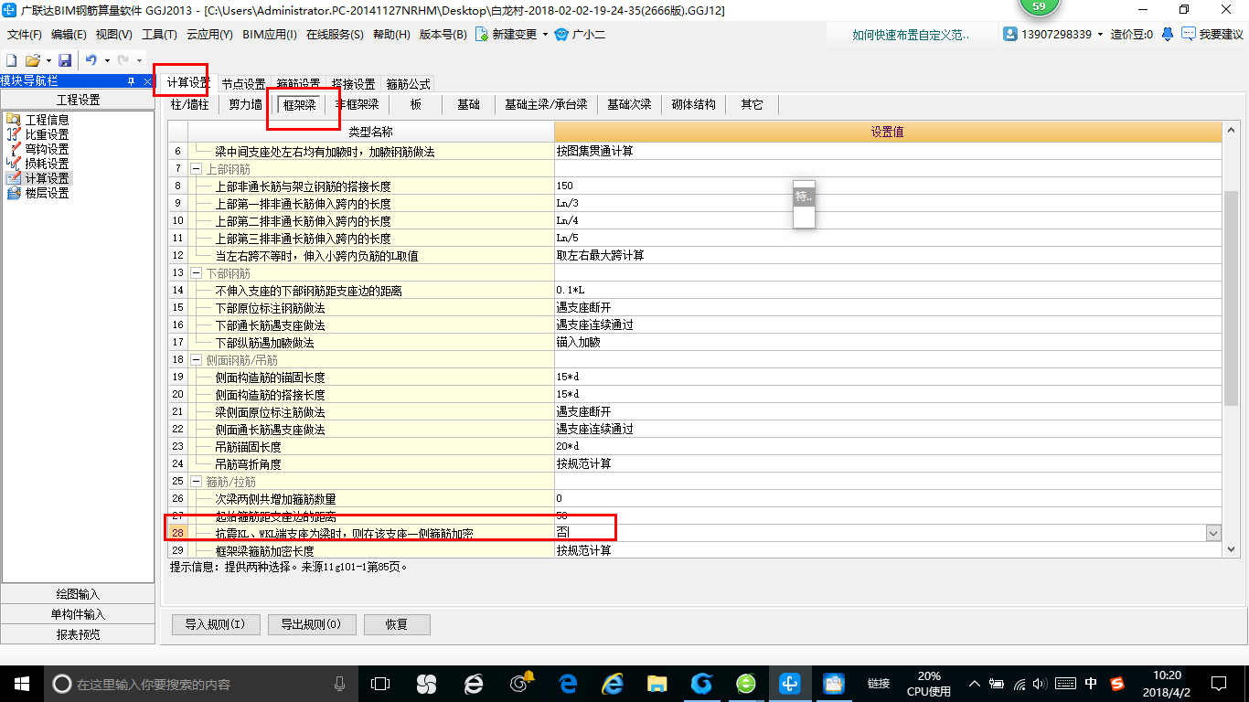The width and height of the screenshot is (1249, 702).
Task: Click the Windows Start button
Action: coord(21,683)
